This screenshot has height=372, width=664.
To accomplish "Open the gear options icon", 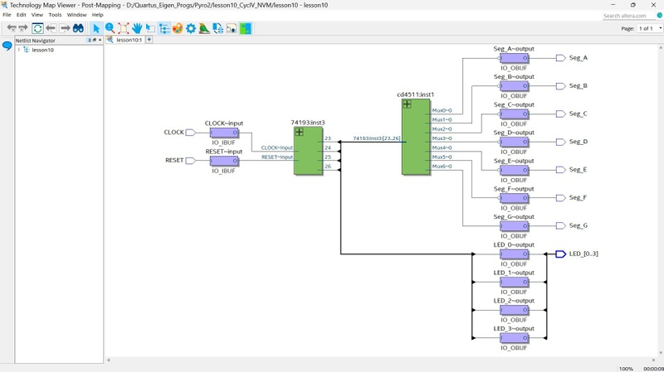I will [191, 28].
